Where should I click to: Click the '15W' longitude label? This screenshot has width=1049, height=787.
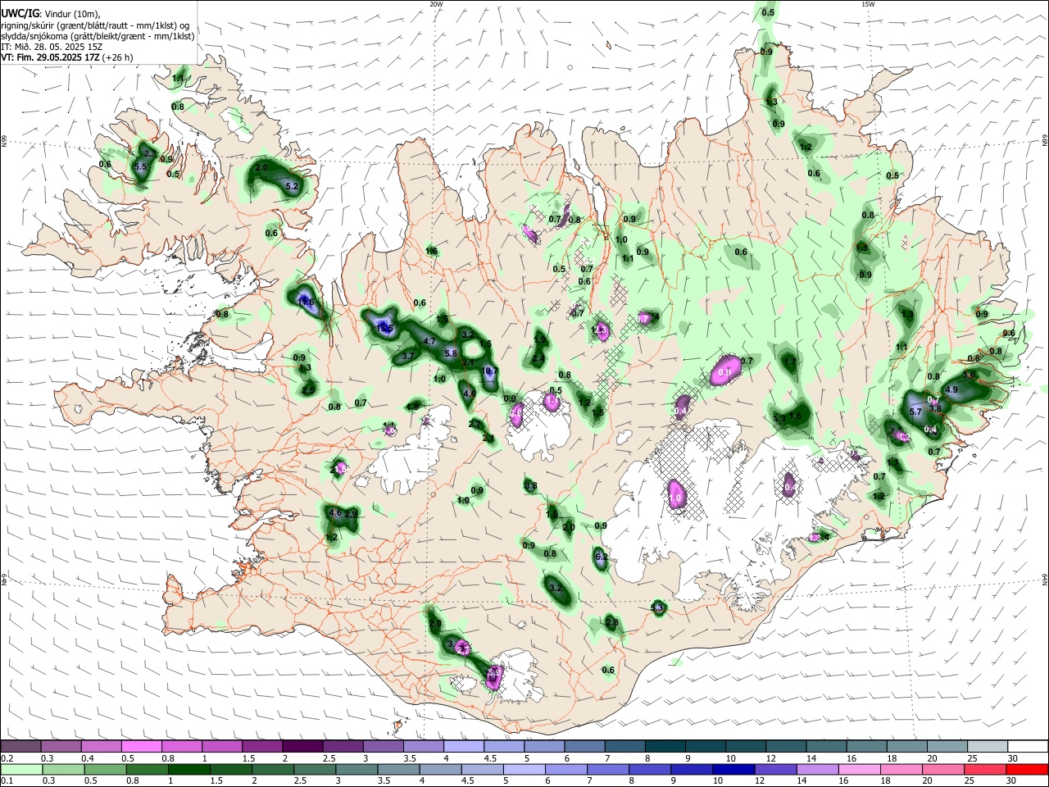pyautogui.click(x=867, y=4)
